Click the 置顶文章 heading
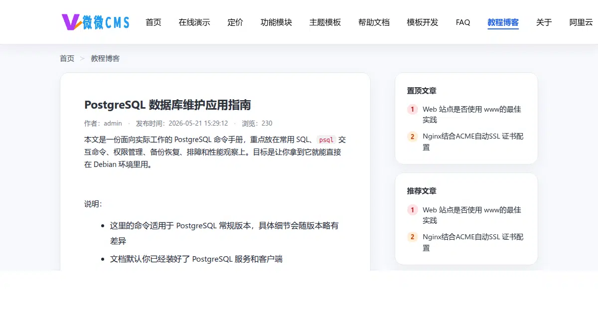The image size is (598, 314). (422, 91)
